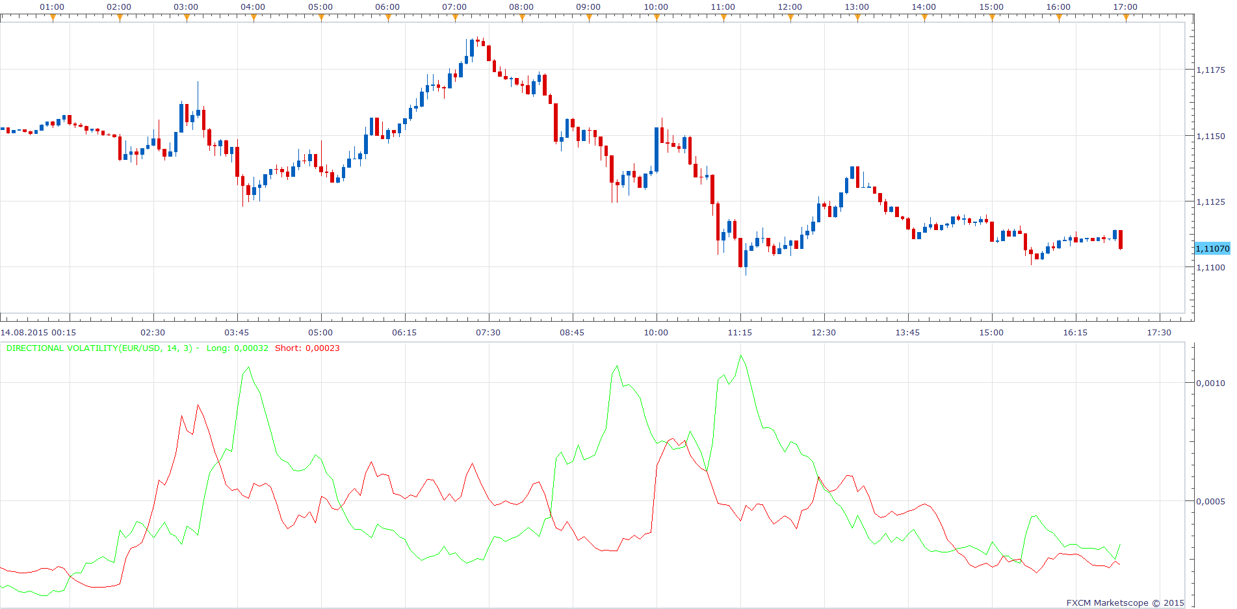Click the orange marker at top 05:00

coord(321,18)
